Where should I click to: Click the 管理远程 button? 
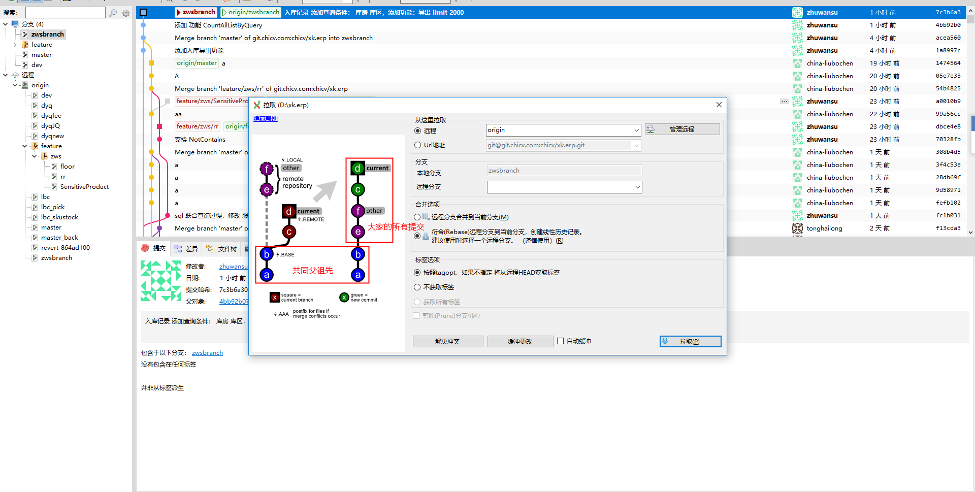click(x=682, y=129)
